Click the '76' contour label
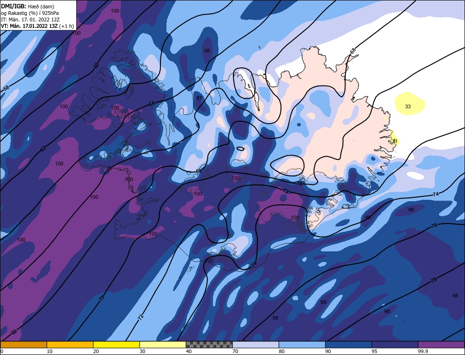Image resolution: width=465 pixels, height=355 pixels. (434, 225)
